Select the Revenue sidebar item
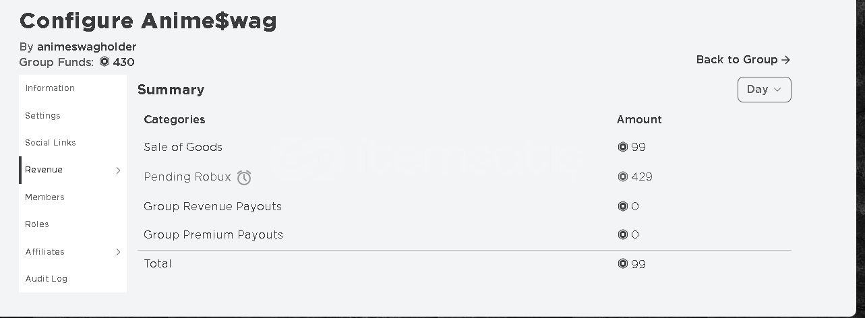Viewport: 865px width, 318px height. pos(73,170)
